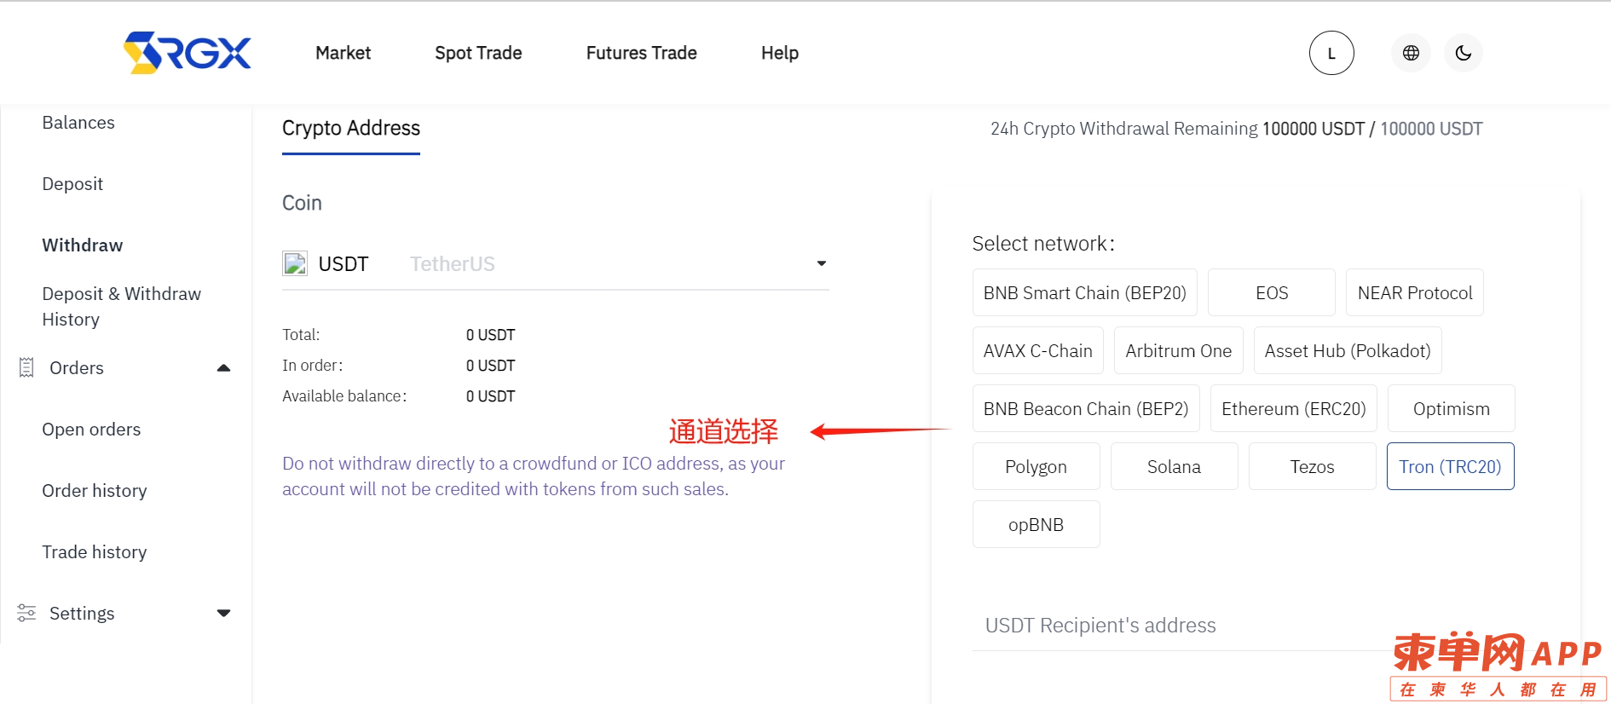Go to Futures Trade menu
This screenshot has width=1611, height=704.
click(641, 53)
